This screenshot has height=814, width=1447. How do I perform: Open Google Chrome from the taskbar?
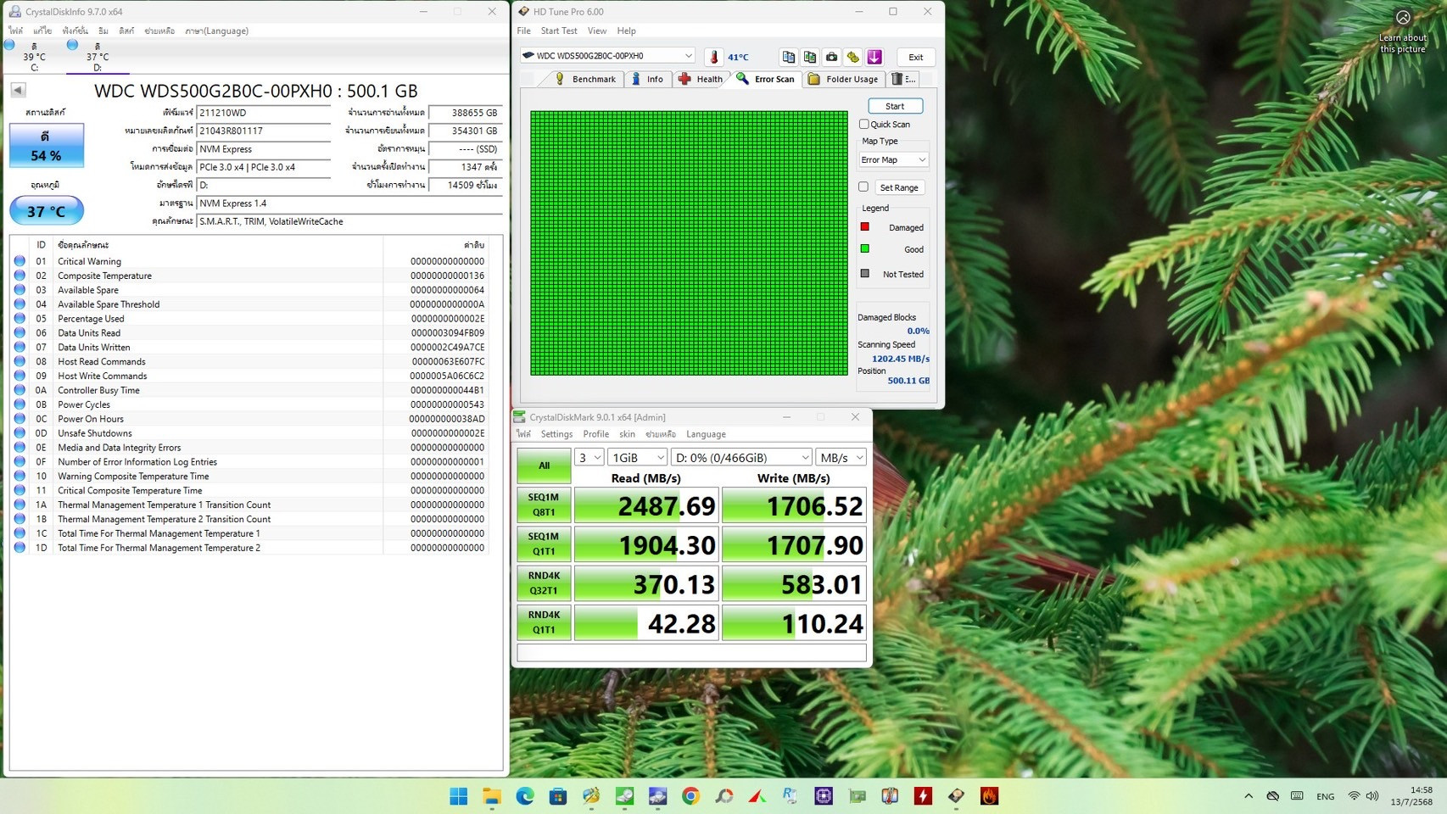[x=690, y=796]
